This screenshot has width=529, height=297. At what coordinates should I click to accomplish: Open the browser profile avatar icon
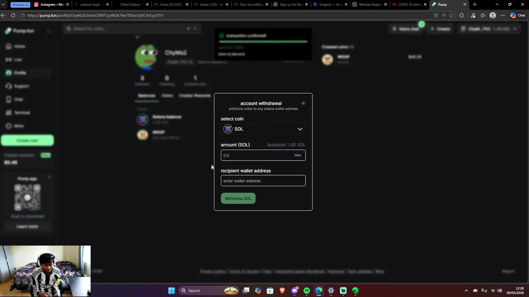point(493,15)
